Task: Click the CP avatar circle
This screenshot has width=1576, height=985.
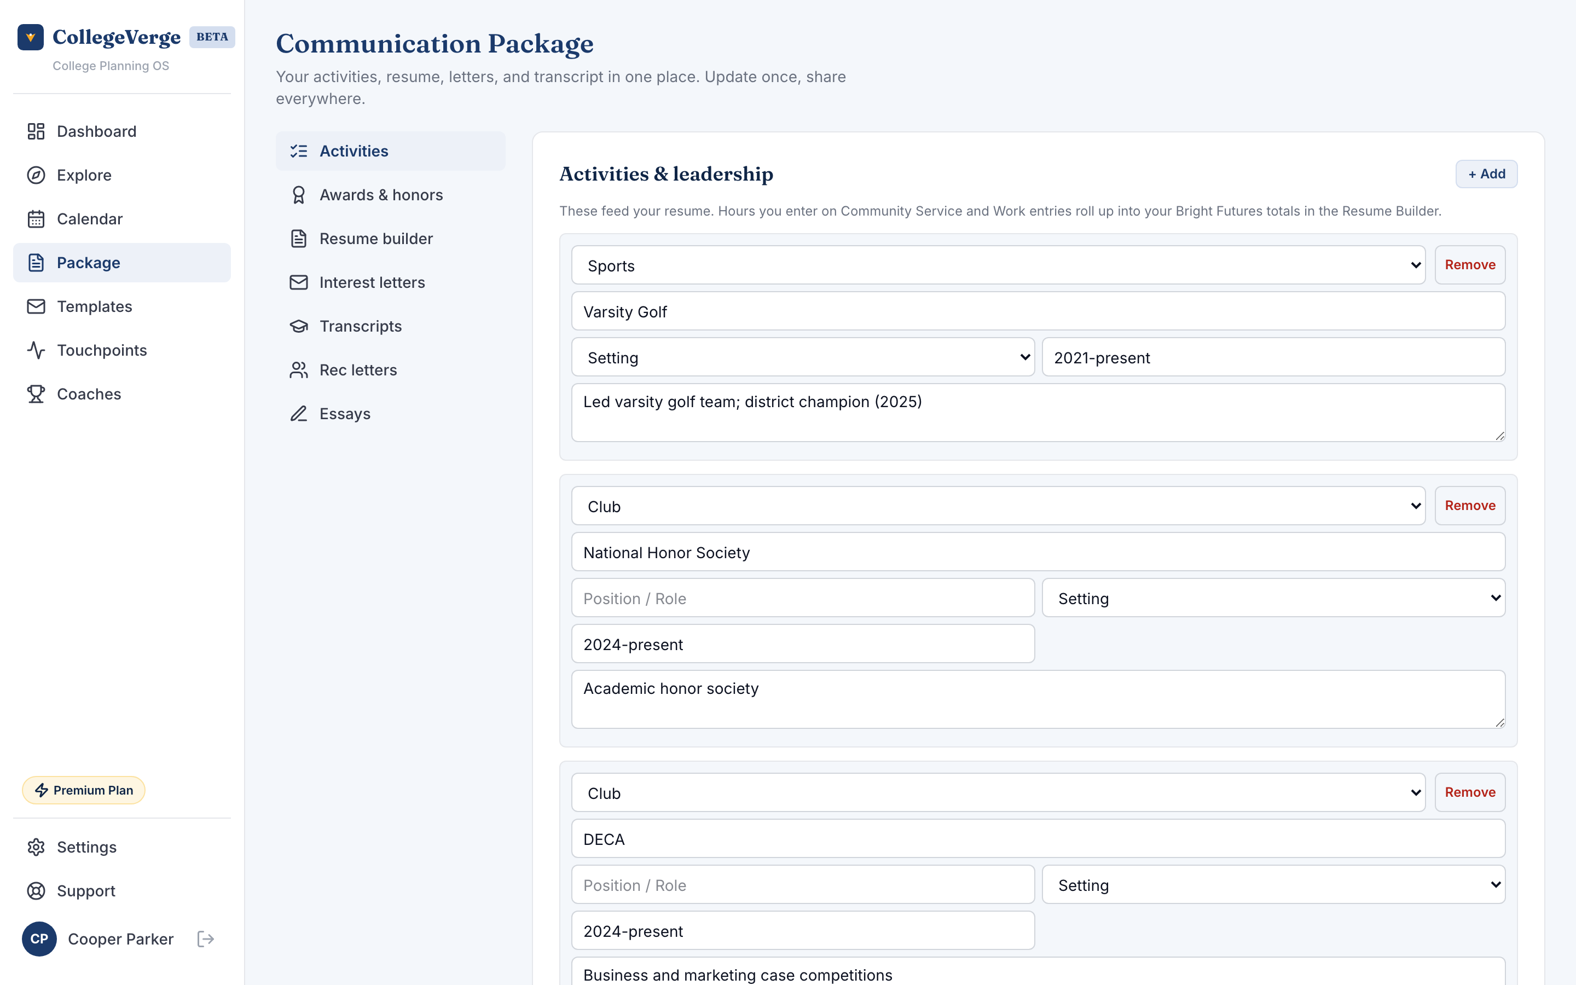Action: (39, 938)
